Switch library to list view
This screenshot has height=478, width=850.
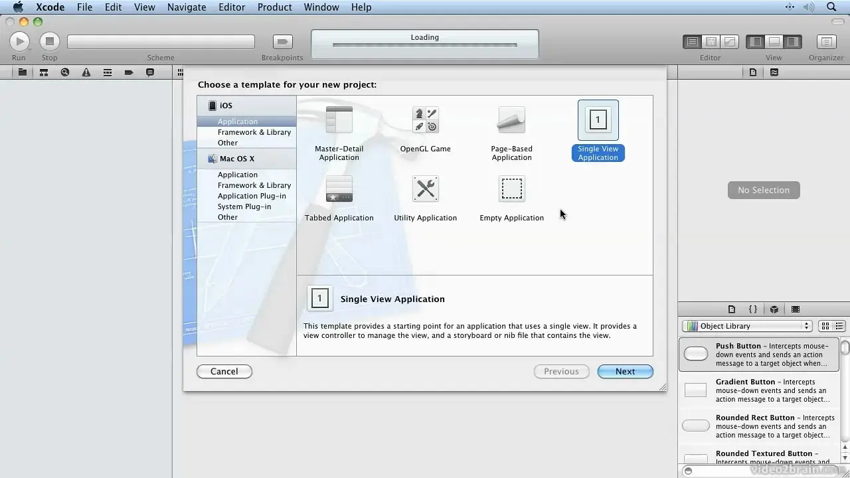pyautogui.click(x=839, y=326)
